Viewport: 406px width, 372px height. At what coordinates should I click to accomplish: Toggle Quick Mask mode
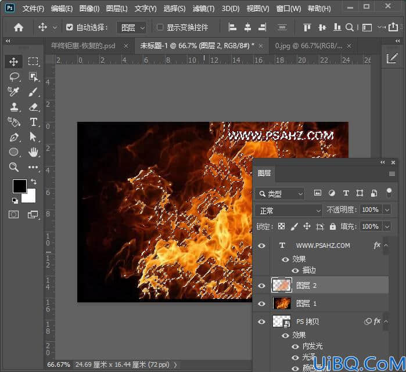[13, 214]
